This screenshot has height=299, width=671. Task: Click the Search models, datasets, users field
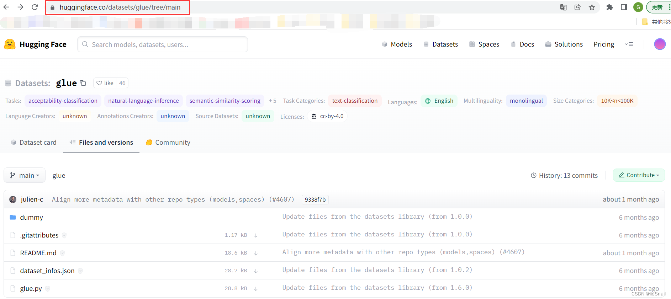click(x=163, y=44)
